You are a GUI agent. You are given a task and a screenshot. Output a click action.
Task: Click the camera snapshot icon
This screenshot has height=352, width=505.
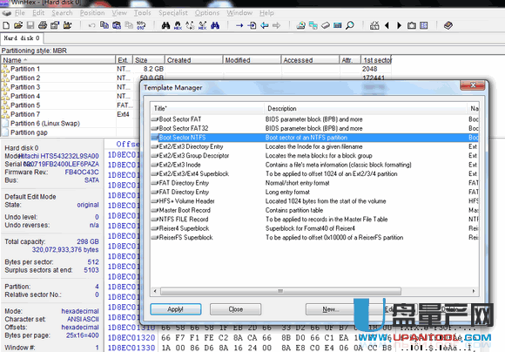click(x=412, y=25)
